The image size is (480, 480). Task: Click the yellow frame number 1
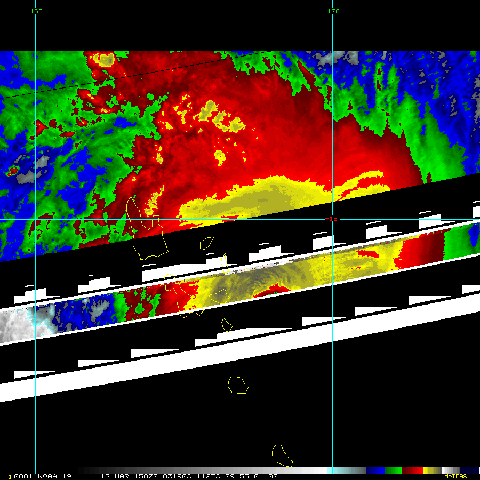point(10,477)
